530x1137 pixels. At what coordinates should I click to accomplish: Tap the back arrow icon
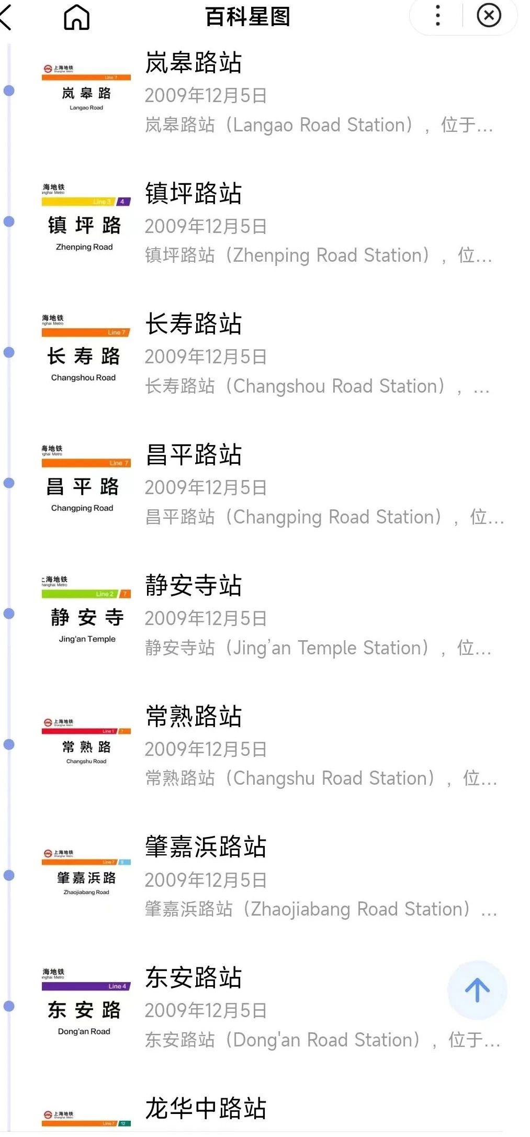click(6, 17)
